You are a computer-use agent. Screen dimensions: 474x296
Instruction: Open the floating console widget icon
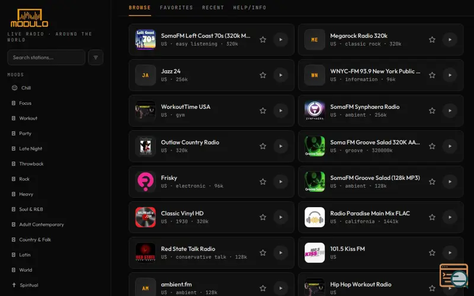pos(454,275)
